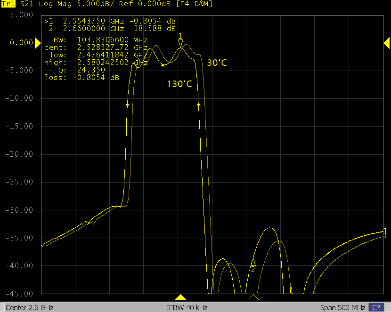
Task: Click the left bandwidth cutoff marker arrow
Action: point(127,104)
